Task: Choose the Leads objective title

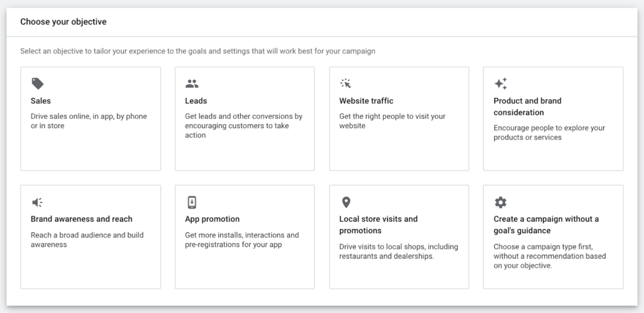Action: (x=196, y=101)
